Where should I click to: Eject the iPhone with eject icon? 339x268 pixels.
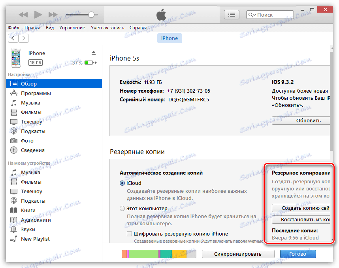click(x=93, y=53)
